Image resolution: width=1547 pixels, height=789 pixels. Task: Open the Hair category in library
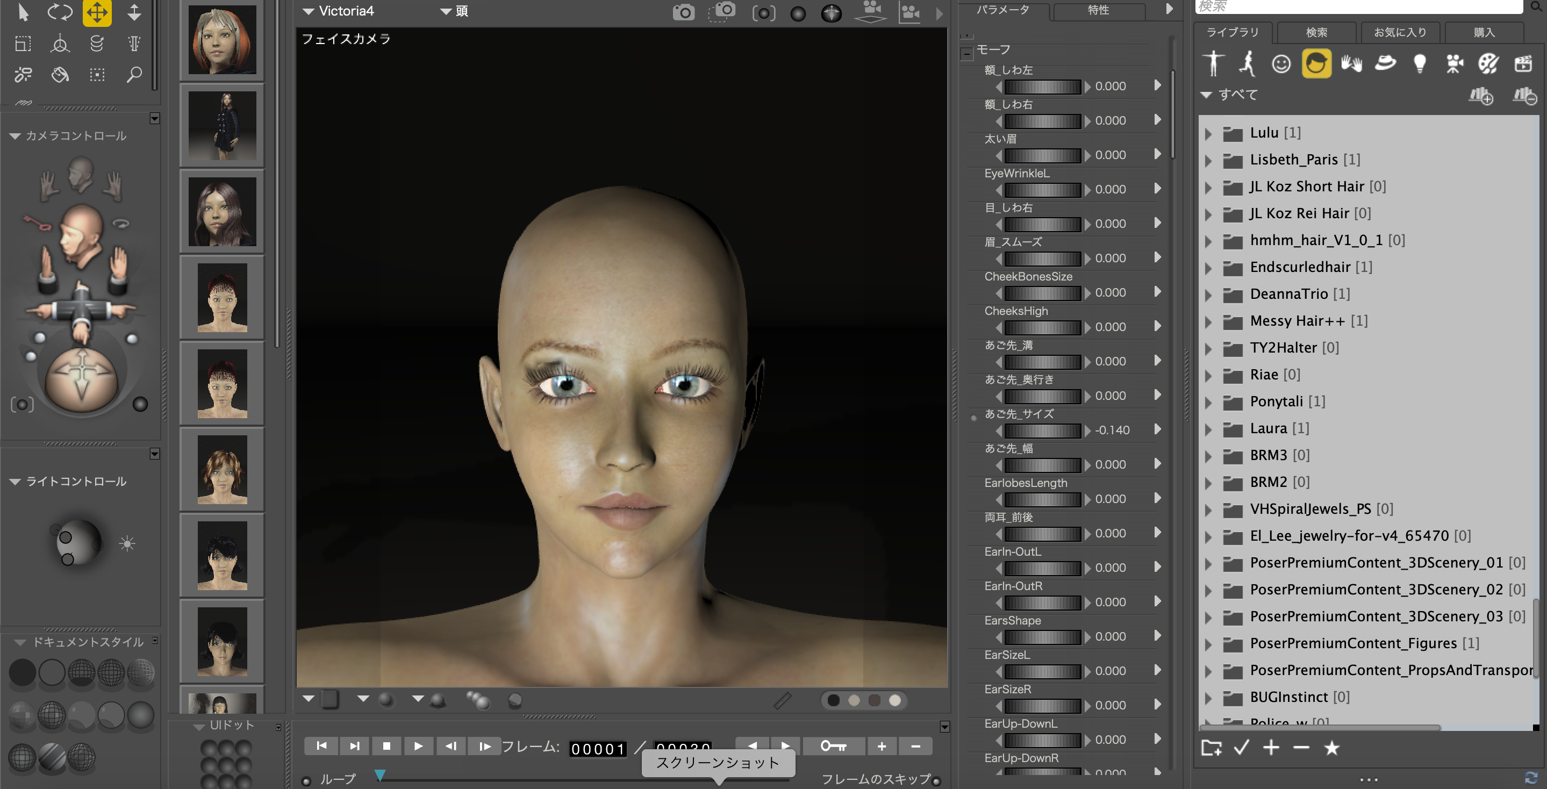click(1316, 63)
